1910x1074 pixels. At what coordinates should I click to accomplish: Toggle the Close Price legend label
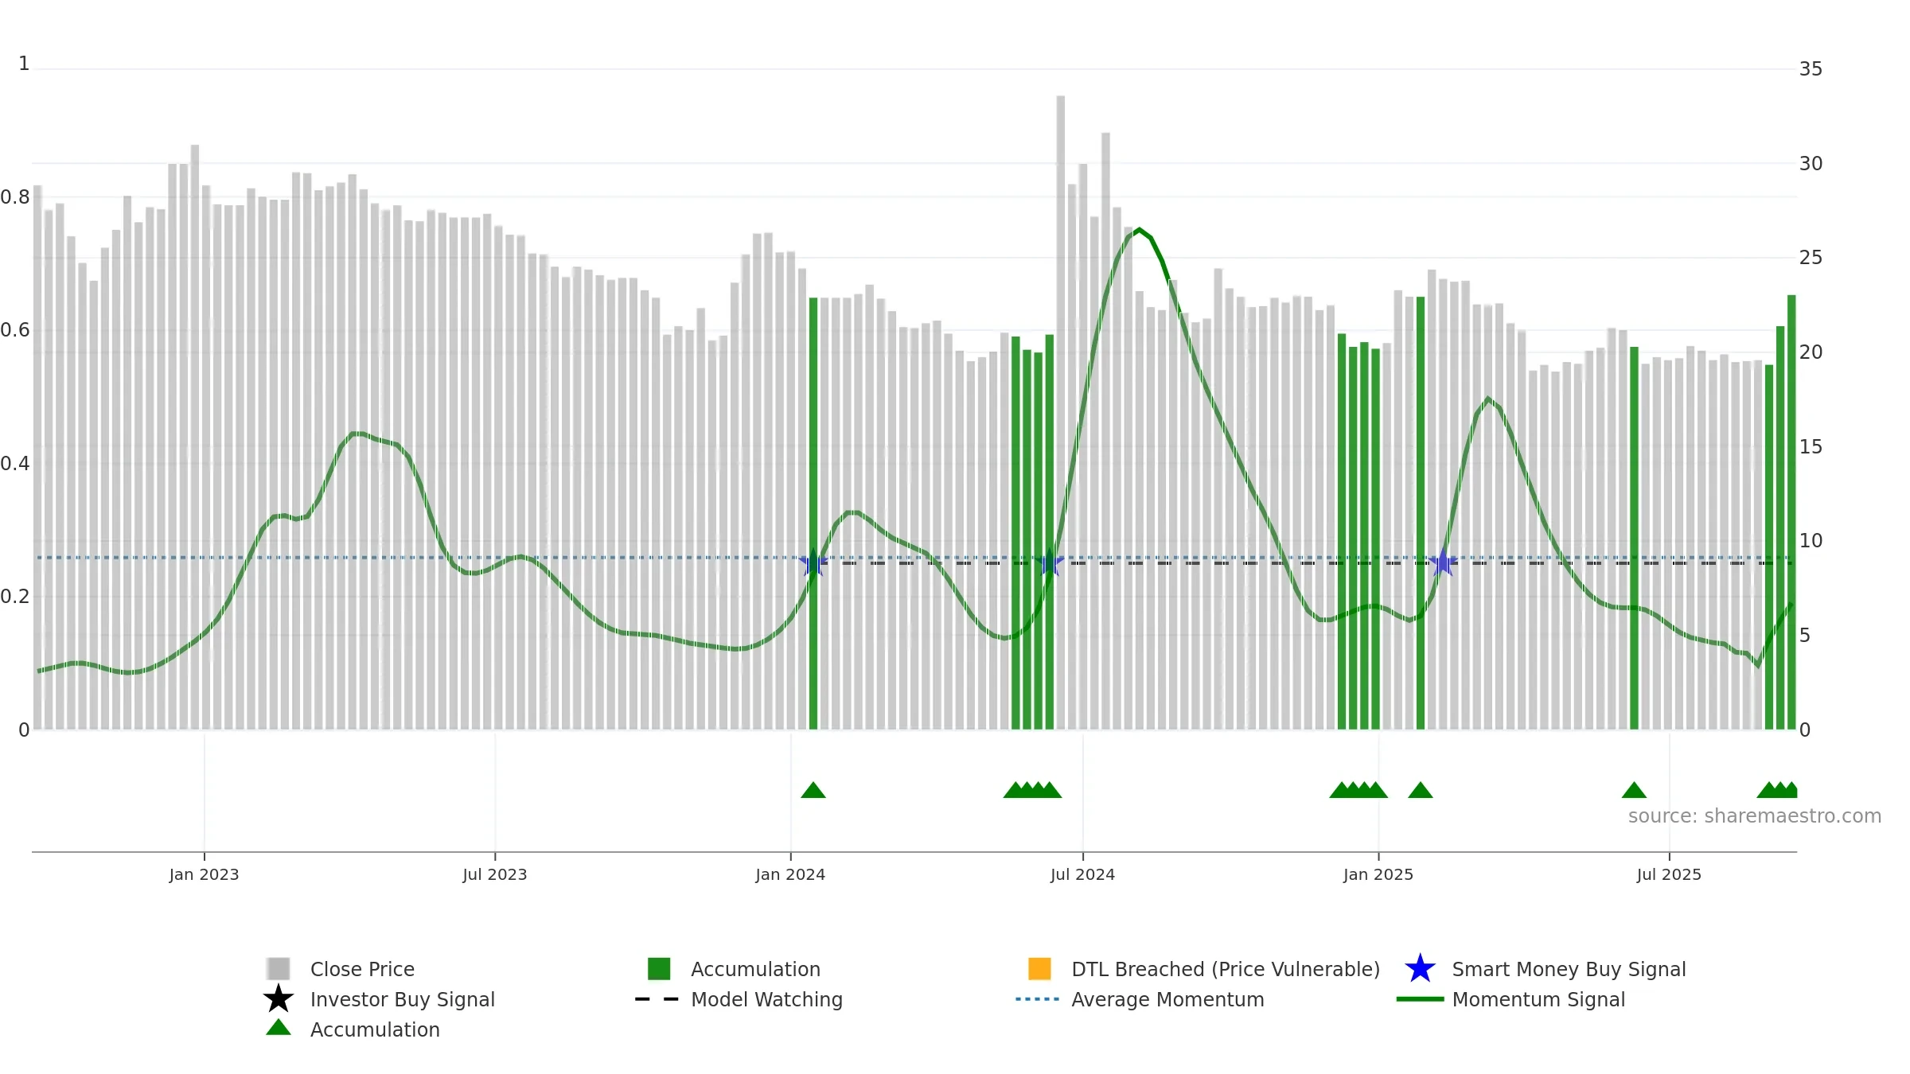362,969
